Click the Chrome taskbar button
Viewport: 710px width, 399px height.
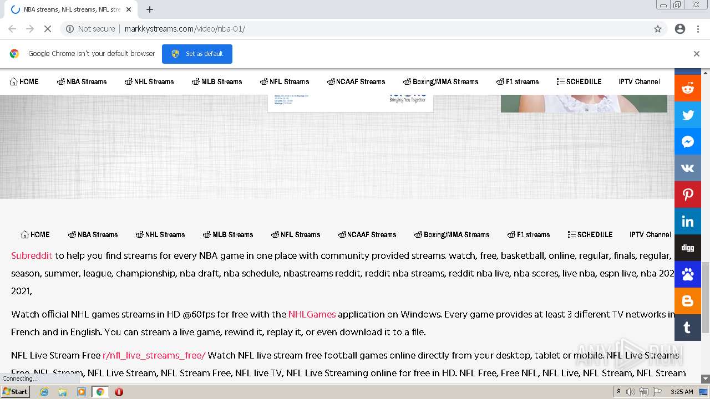point(100,392)
